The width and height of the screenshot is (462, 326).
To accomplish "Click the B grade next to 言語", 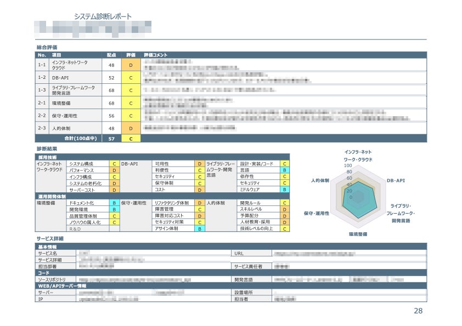I will pyautogui.click(x=284, y=170).
